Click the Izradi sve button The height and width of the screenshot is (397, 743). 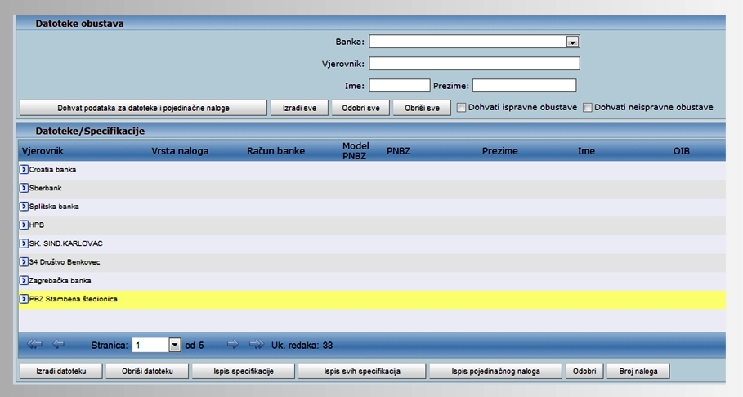299,108
